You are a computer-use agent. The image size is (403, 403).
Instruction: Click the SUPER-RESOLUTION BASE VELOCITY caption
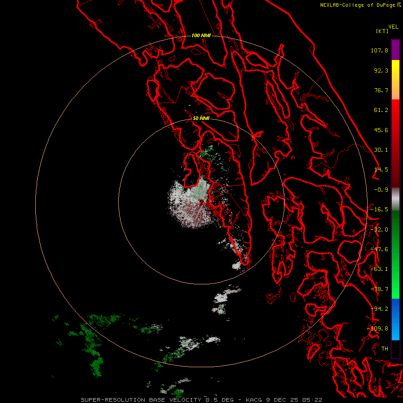[141, 400]
